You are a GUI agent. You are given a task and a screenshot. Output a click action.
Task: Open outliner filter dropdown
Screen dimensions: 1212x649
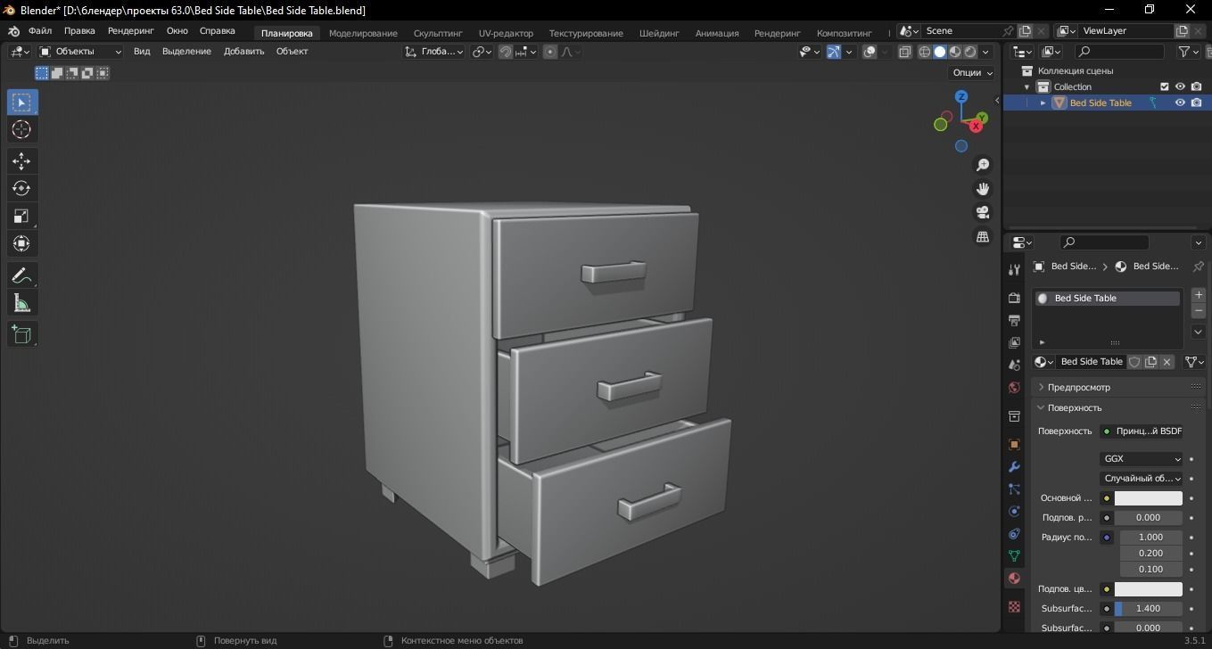[1190, 52]
